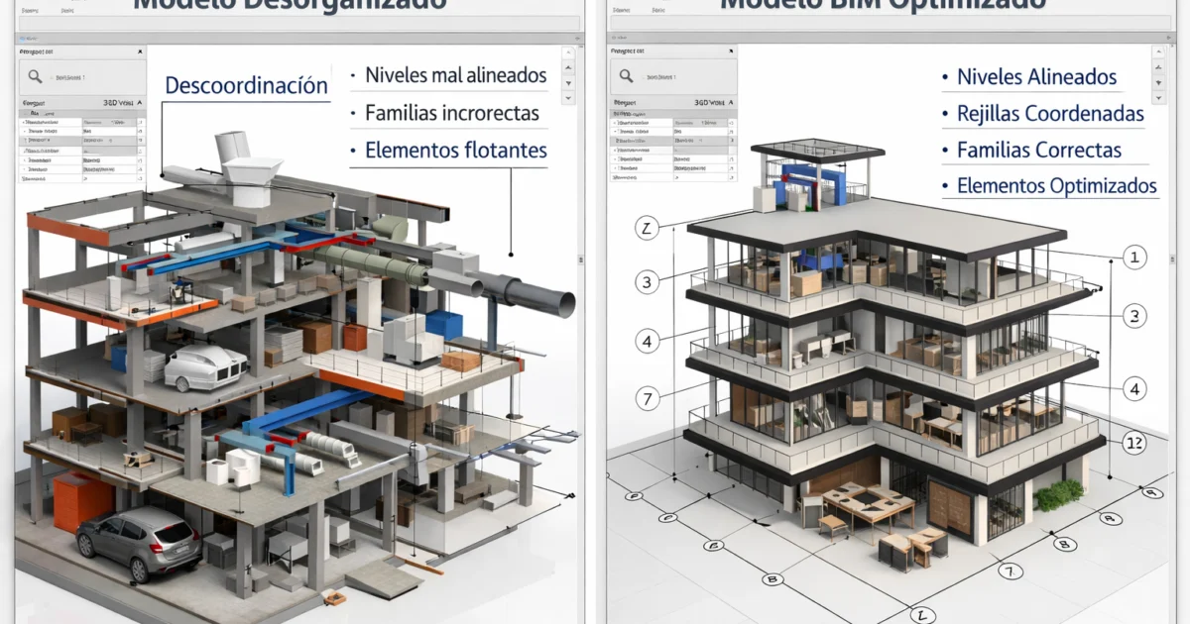This screenshot has width=1190, height=624.
Task: Click the Niveles Alineados bullet text
Action: [x=1036, y=76]
